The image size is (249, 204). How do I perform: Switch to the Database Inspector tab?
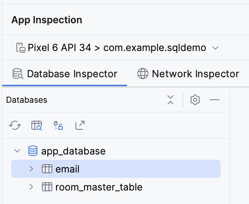click(x=65, y=74)
